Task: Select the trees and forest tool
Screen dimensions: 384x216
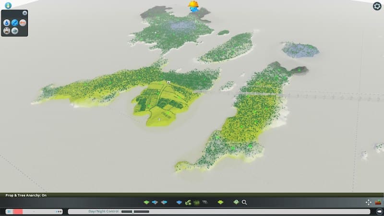Action: [x=189, y=202]
